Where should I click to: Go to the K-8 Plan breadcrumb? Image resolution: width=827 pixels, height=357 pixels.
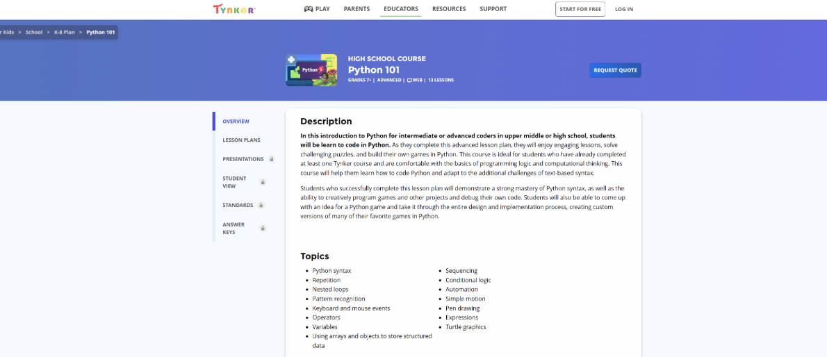(65, 32)
